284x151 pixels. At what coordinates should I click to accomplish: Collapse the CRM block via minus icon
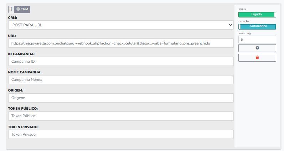click(18, 9)
